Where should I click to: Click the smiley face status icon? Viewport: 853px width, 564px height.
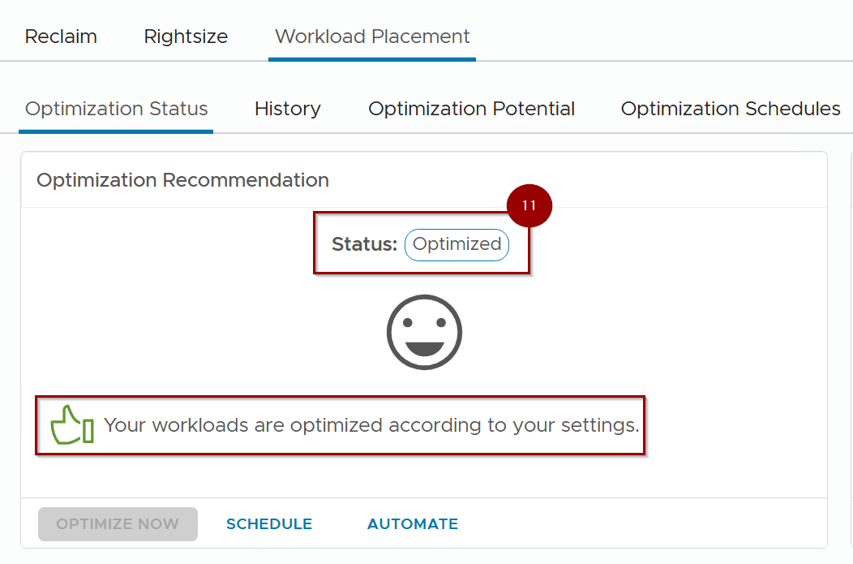point(424,333)
